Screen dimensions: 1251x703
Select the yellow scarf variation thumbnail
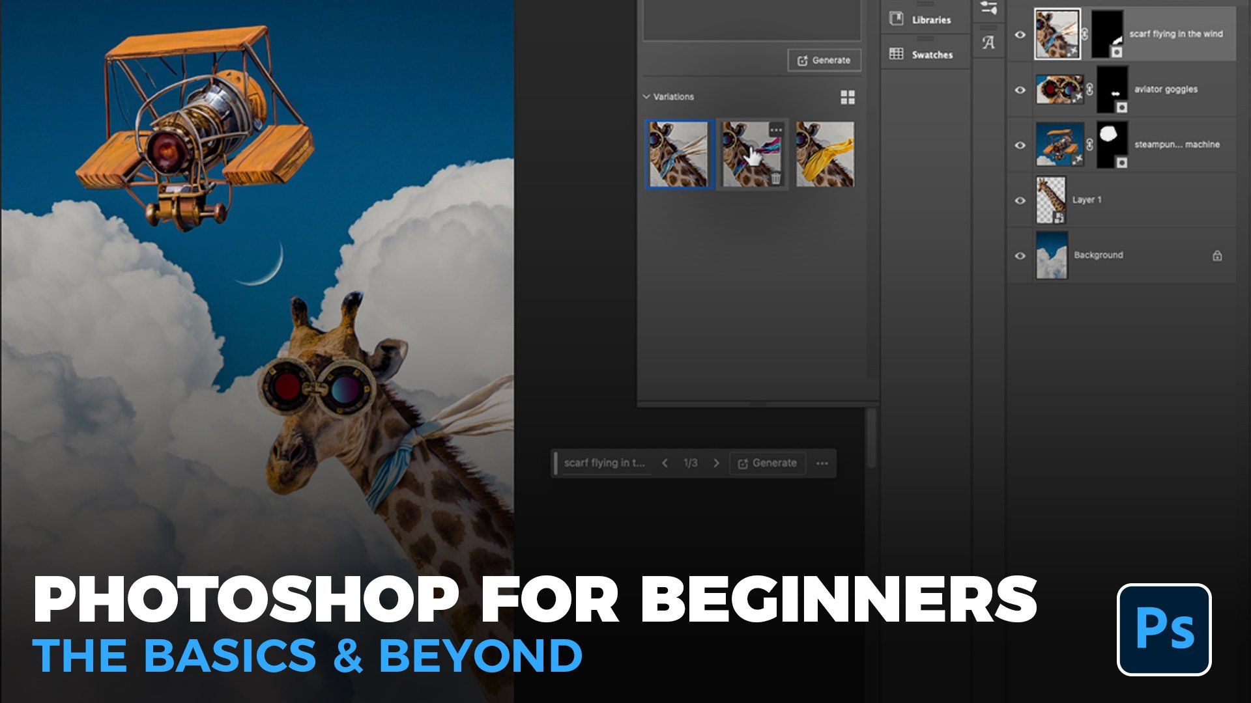click(824, 155)
